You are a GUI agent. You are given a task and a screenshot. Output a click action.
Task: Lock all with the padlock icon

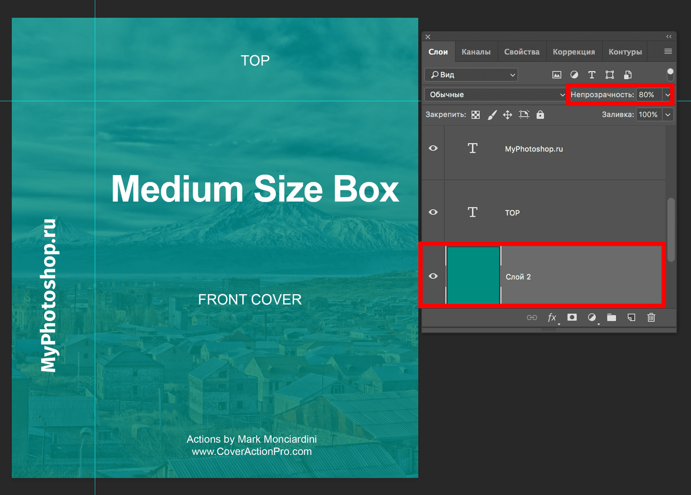[x=540, y=114]
